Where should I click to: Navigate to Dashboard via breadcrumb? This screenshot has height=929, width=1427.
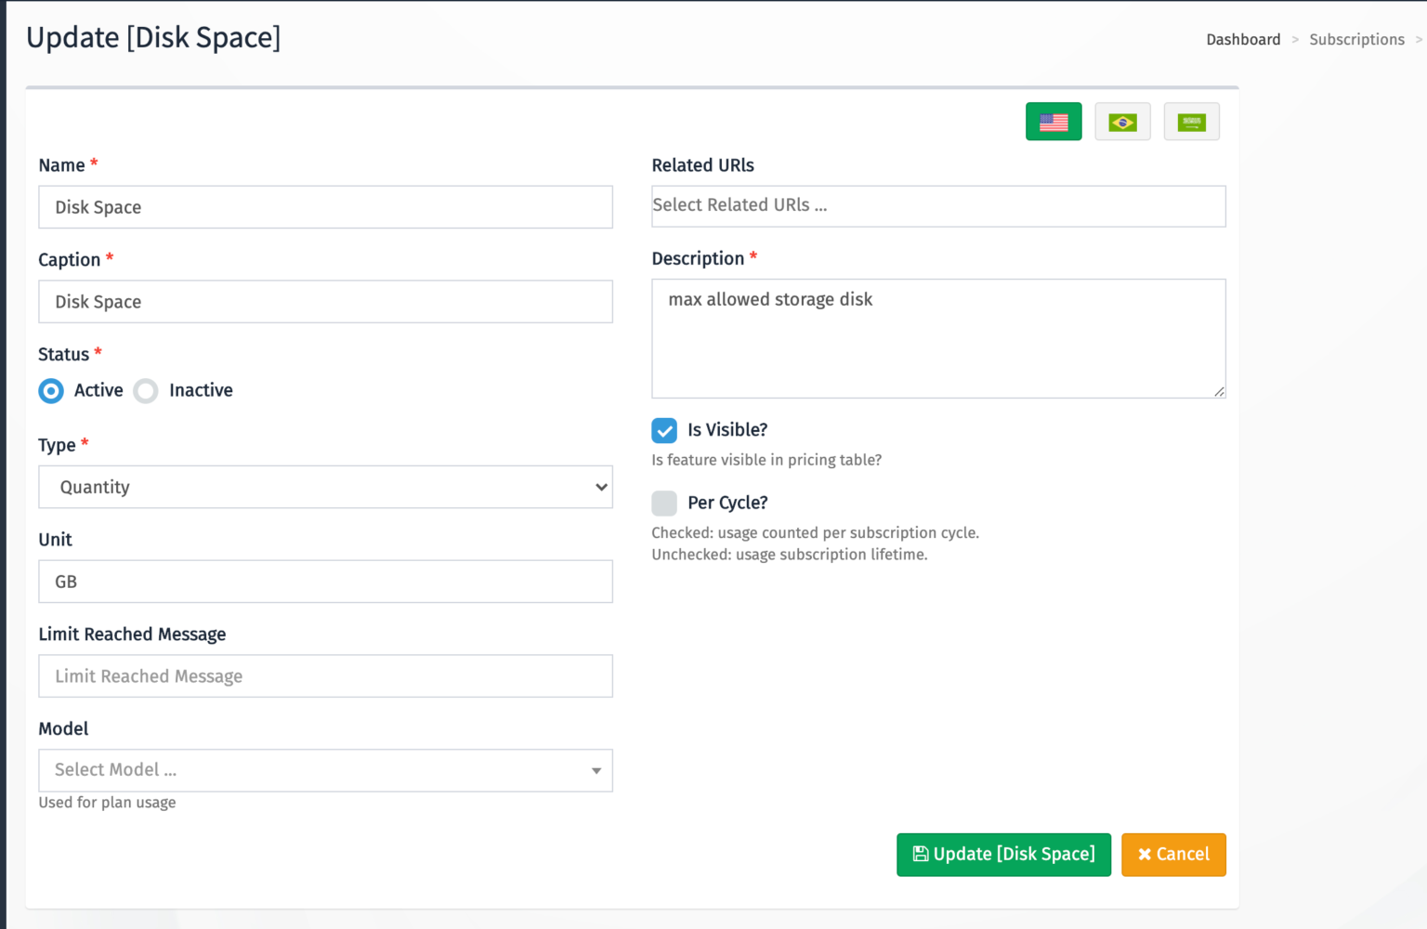click(1243, 39)
